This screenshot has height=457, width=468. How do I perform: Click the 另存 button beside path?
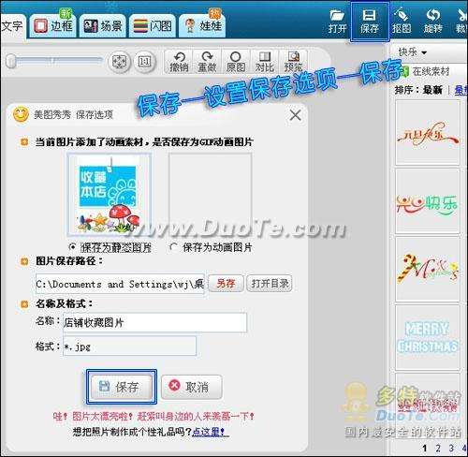pyautogui.click(x=226, y=284)
